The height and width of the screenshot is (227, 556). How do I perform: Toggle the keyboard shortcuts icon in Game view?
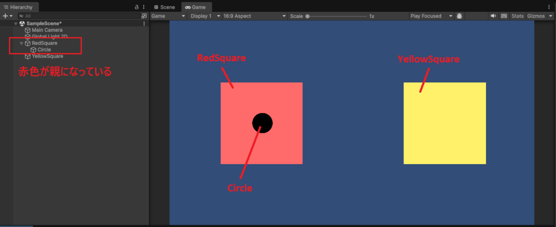[x=503, y=16]
